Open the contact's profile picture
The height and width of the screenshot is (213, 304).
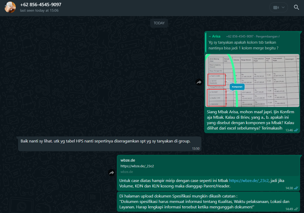pos(10,7)
